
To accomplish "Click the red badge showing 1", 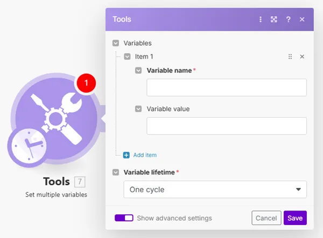I will click(x=86, y=83).
